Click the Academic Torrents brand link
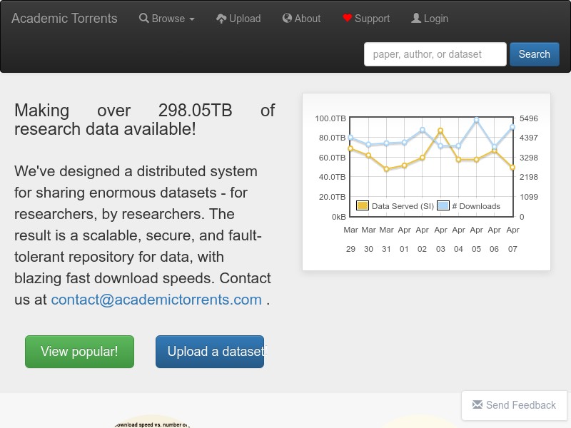The width and height of the screenshot is (571, 428). pyautogui.click(x=64, y=19)
